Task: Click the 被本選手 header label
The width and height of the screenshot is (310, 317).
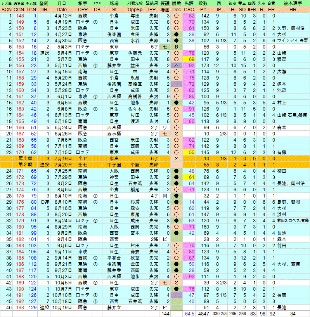Action: coord(293,3)
